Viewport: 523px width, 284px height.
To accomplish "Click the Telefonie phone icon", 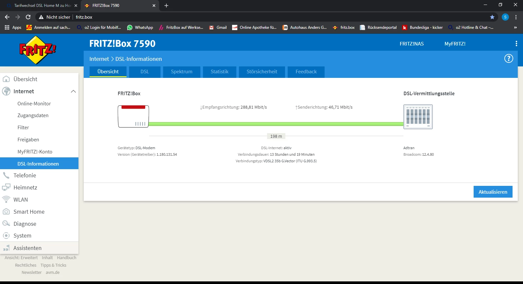I will coord(6,175).
